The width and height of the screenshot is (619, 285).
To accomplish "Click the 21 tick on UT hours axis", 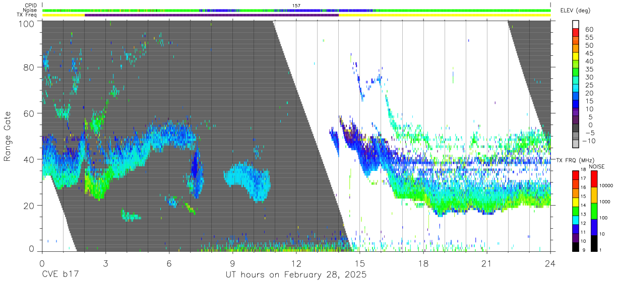I will (x=487, y=263).
